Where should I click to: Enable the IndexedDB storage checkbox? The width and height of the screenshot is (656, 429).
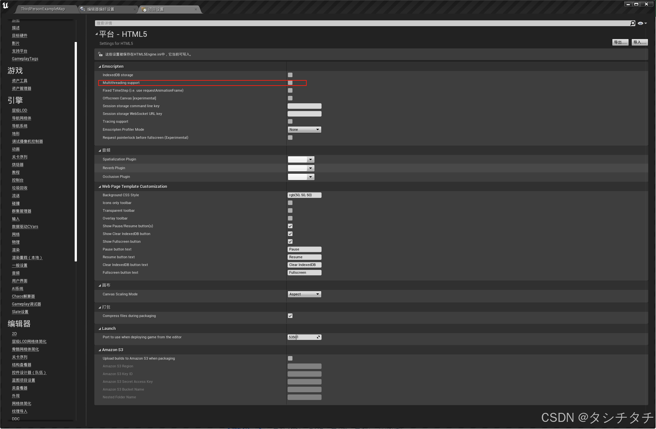(290, 75)
